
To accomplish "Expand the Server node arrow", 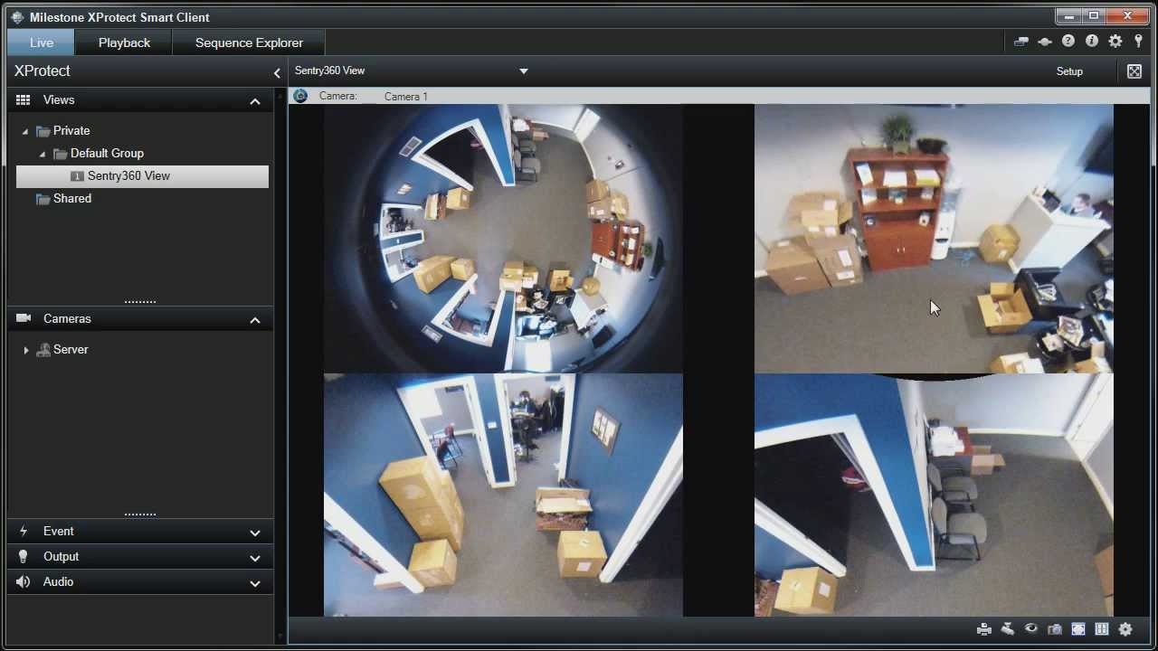I will (25, 350).
